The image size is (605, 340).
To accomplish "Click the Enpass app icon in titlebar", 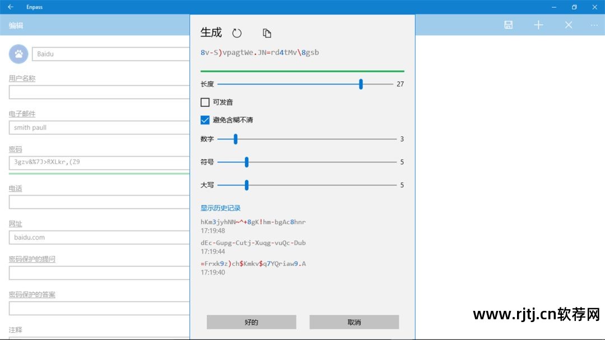I will tap(12, 7).
